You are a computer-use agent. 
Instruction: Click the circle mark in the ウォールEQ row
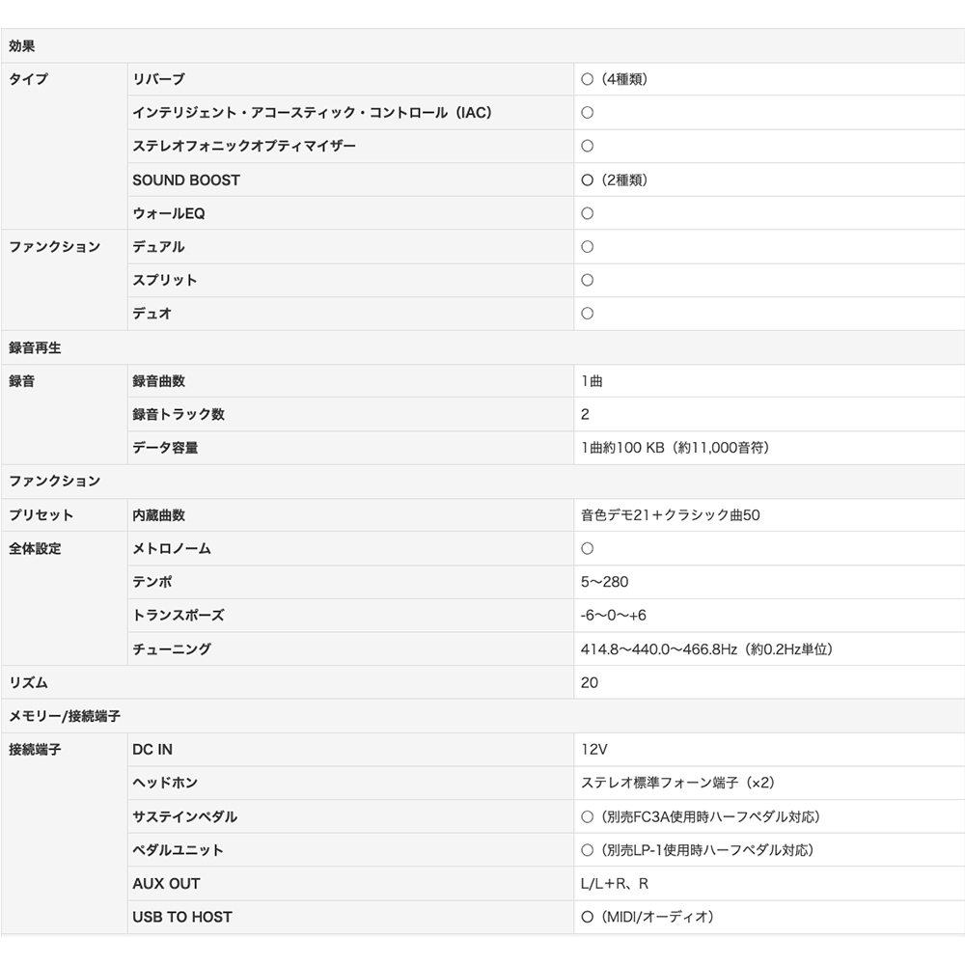[x=587, y=213]
